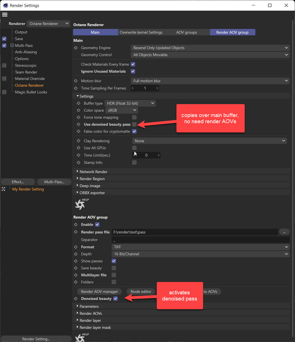Switch to the AOV groups tab
The width and height of the screenshot is (295, 342).
187,32
